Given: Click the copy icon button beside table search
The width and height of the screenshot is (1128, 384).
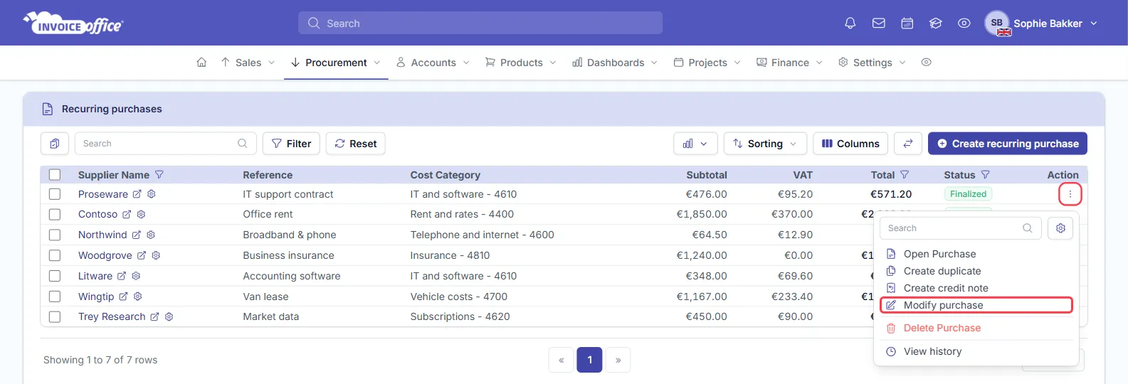Looking at the screenshot, I should pyautogui.click(x=55, y=144).
